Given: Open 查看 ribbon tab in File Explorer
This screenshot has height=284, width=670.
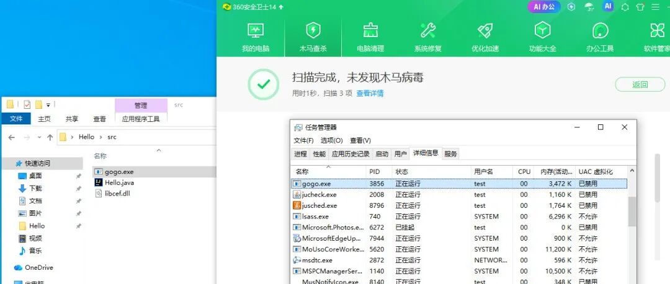Looking at the screenshot, I should tap(99, 119).
